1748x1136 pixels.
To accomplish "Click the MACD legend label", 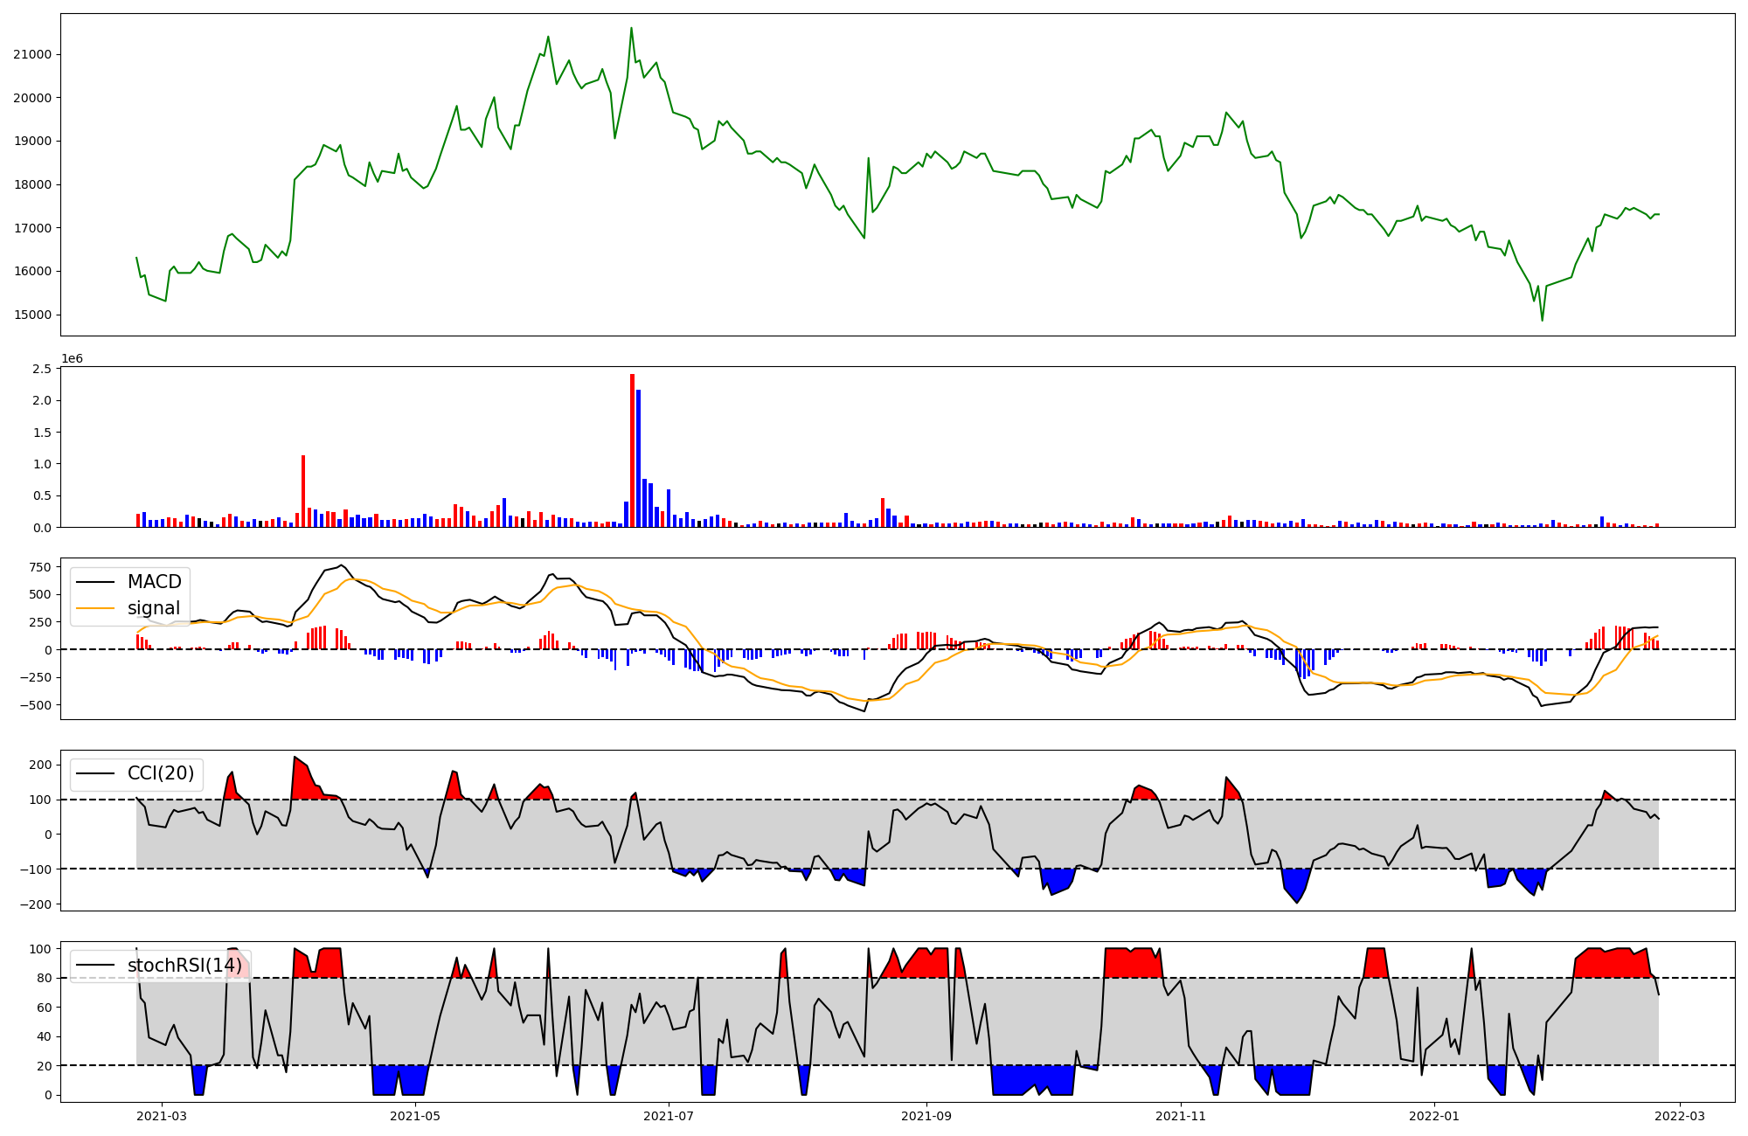I will click(154, 582).
